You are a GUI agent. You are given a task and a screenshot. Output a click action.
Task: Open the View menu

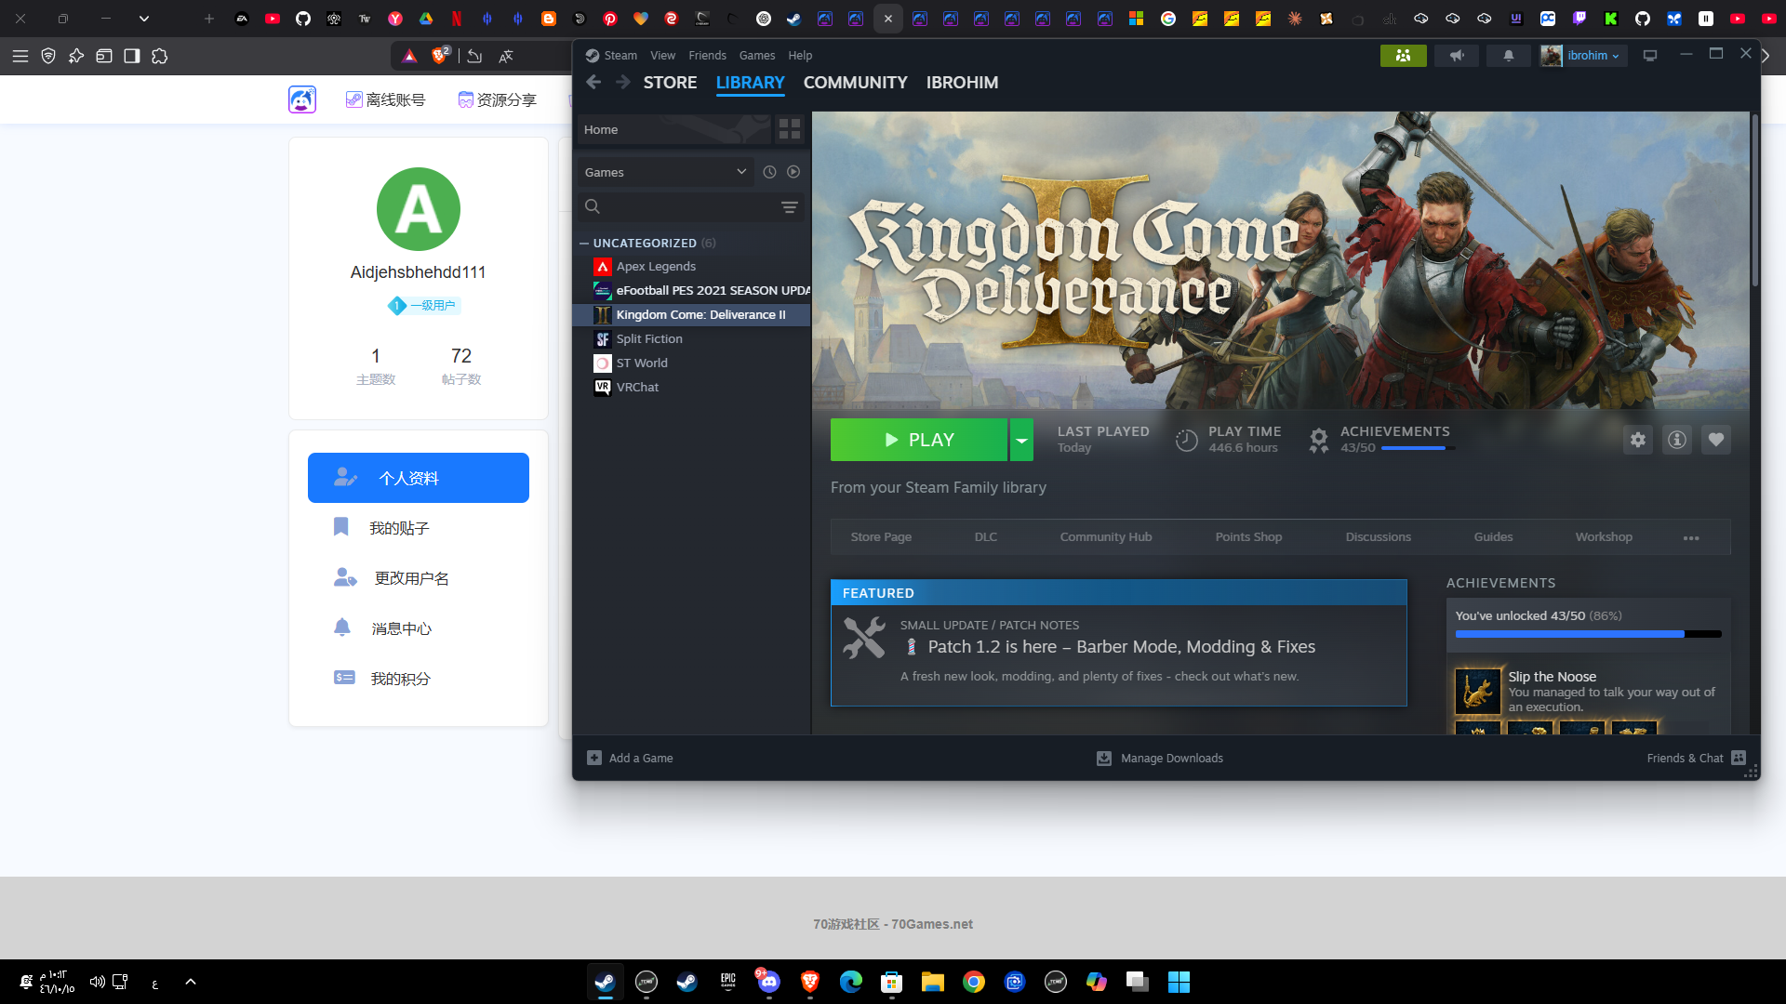point(663,56)
